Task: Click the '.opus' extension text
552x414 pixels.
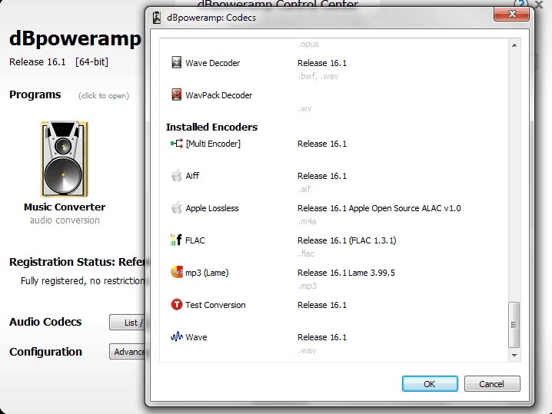Action: coord(308,45)
